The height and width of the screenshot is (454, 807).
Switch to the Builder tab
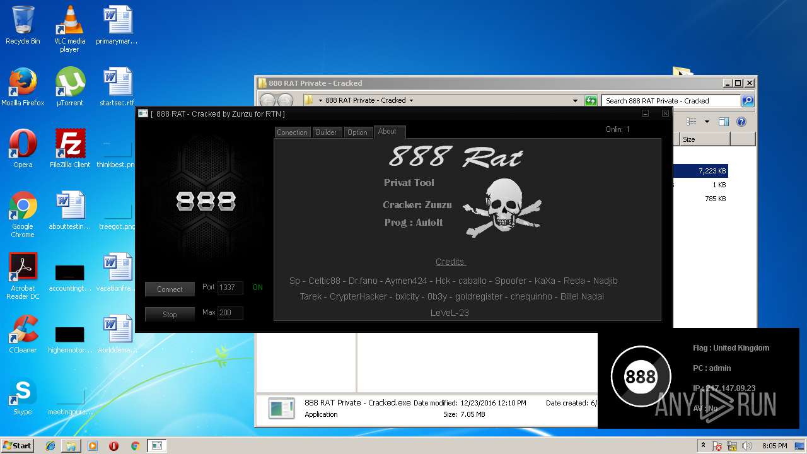(x=326, y=132)
